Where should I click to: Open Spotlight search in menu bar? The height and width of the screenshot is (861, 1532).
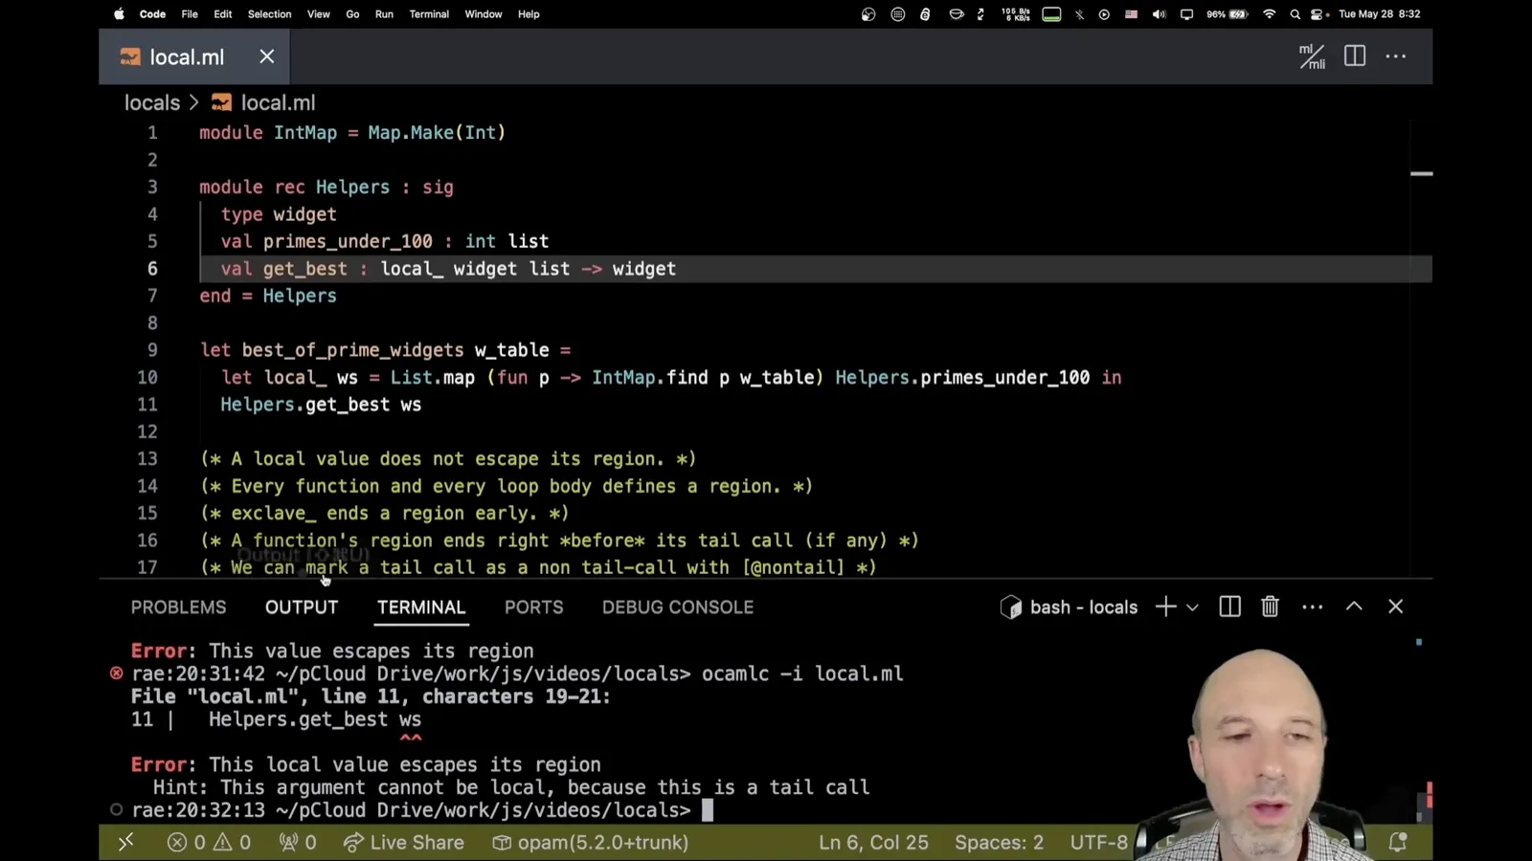click(1295, 14)
